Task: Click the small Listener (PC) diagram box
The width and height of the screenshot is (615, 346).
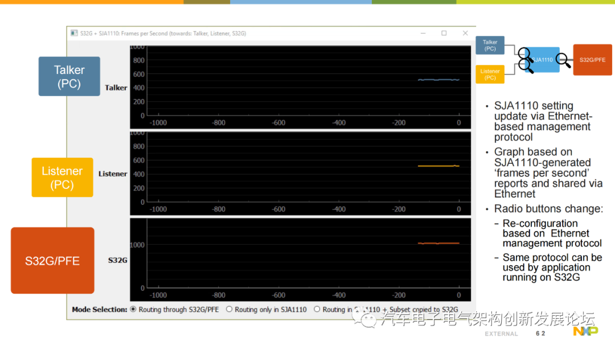Action: [x=490, y=75]
